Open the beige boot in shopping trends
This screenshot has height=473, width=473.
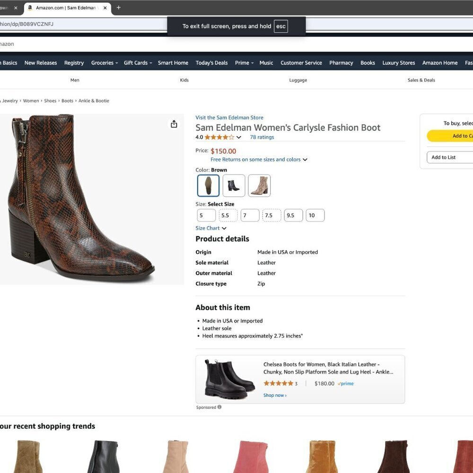(x=177, y=456)
